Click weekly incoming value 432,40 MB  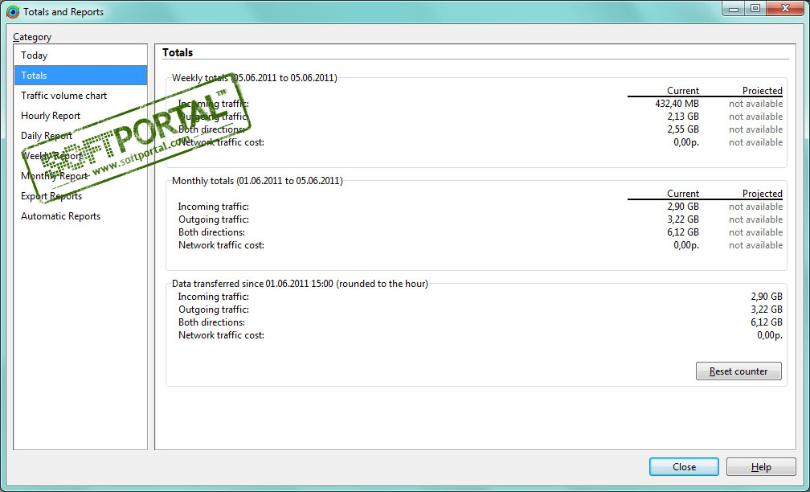pyautogui.click(x=677, y=104)
